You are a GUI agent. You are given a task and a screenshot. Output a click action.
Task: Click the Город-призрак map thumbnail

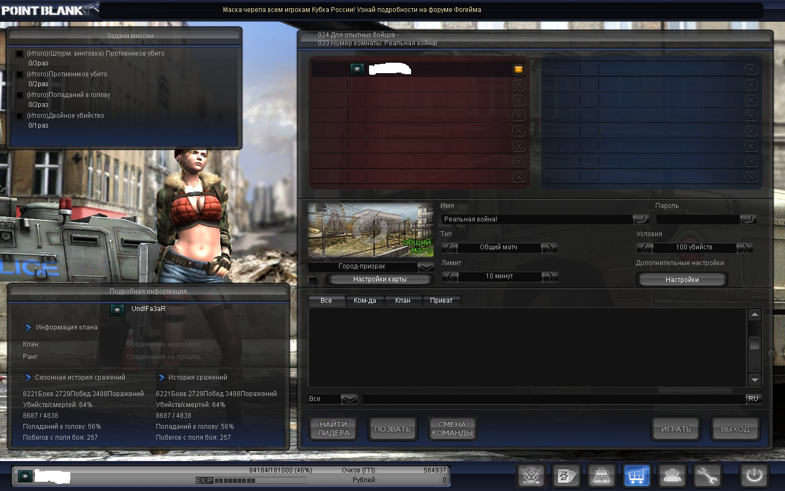[x=371, y=230]
